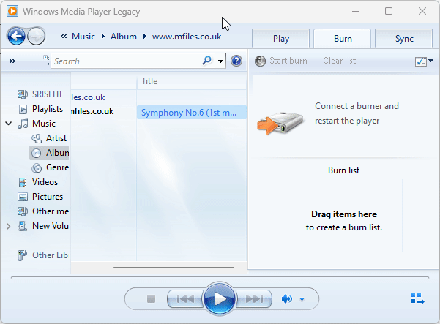Switch to Now Playing view
The width and height of the screenshot is (440, 324).
417,299
